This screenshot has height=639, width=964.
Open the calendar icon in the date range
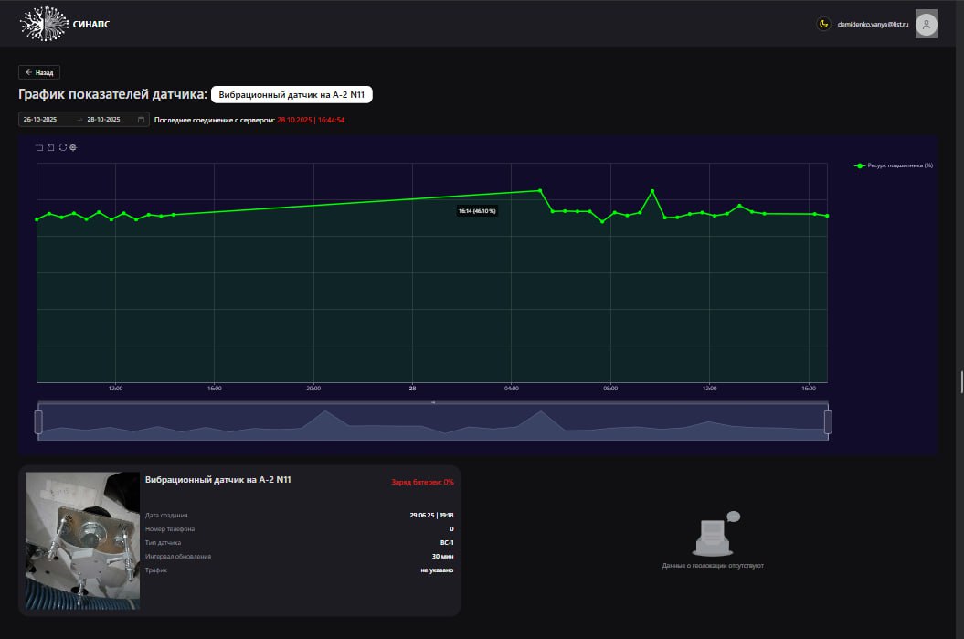point(141,120)
